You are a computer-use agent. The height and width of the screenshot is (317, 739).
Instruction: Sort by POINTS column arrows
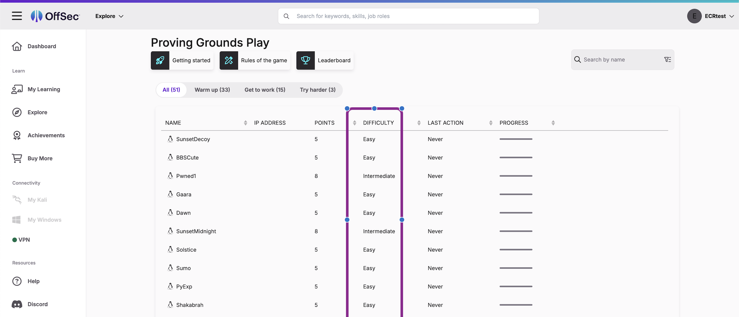pos(355,123)
